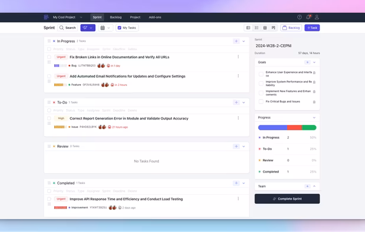Click the app logo icon in navbar

pos(46,17)
